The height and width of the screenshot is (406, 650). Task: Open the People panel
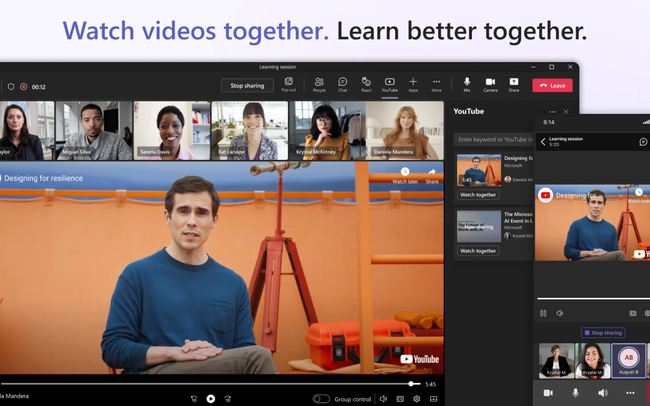(x=319, y=85)
